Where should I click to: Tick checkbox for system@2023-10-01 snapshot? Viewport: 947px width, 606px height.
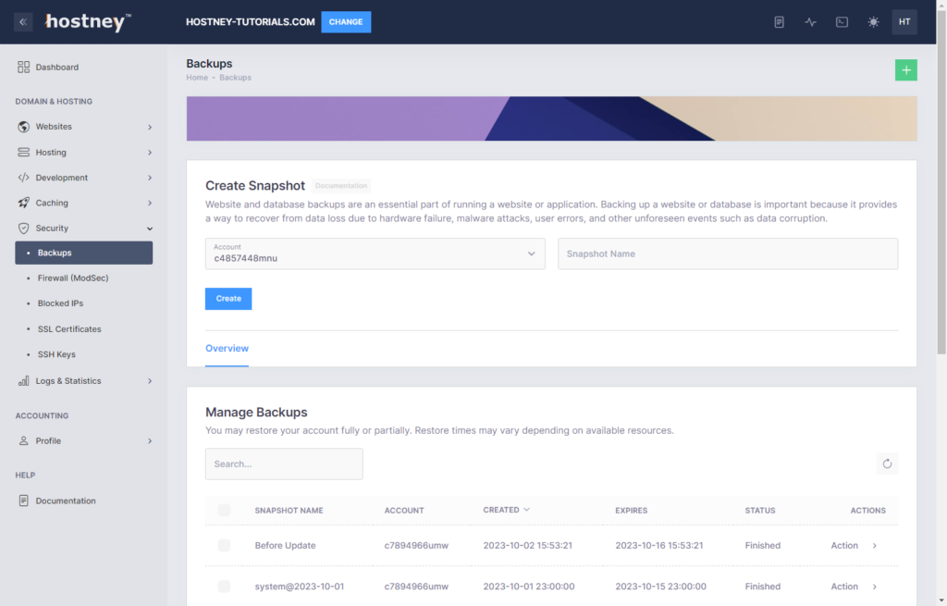224,587
